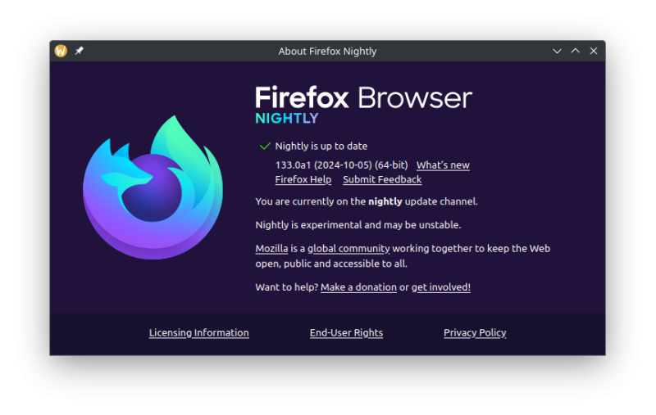Click the NIGHTLY label under the heading
This screenshot has height=415, width=656.
(286, 119)
